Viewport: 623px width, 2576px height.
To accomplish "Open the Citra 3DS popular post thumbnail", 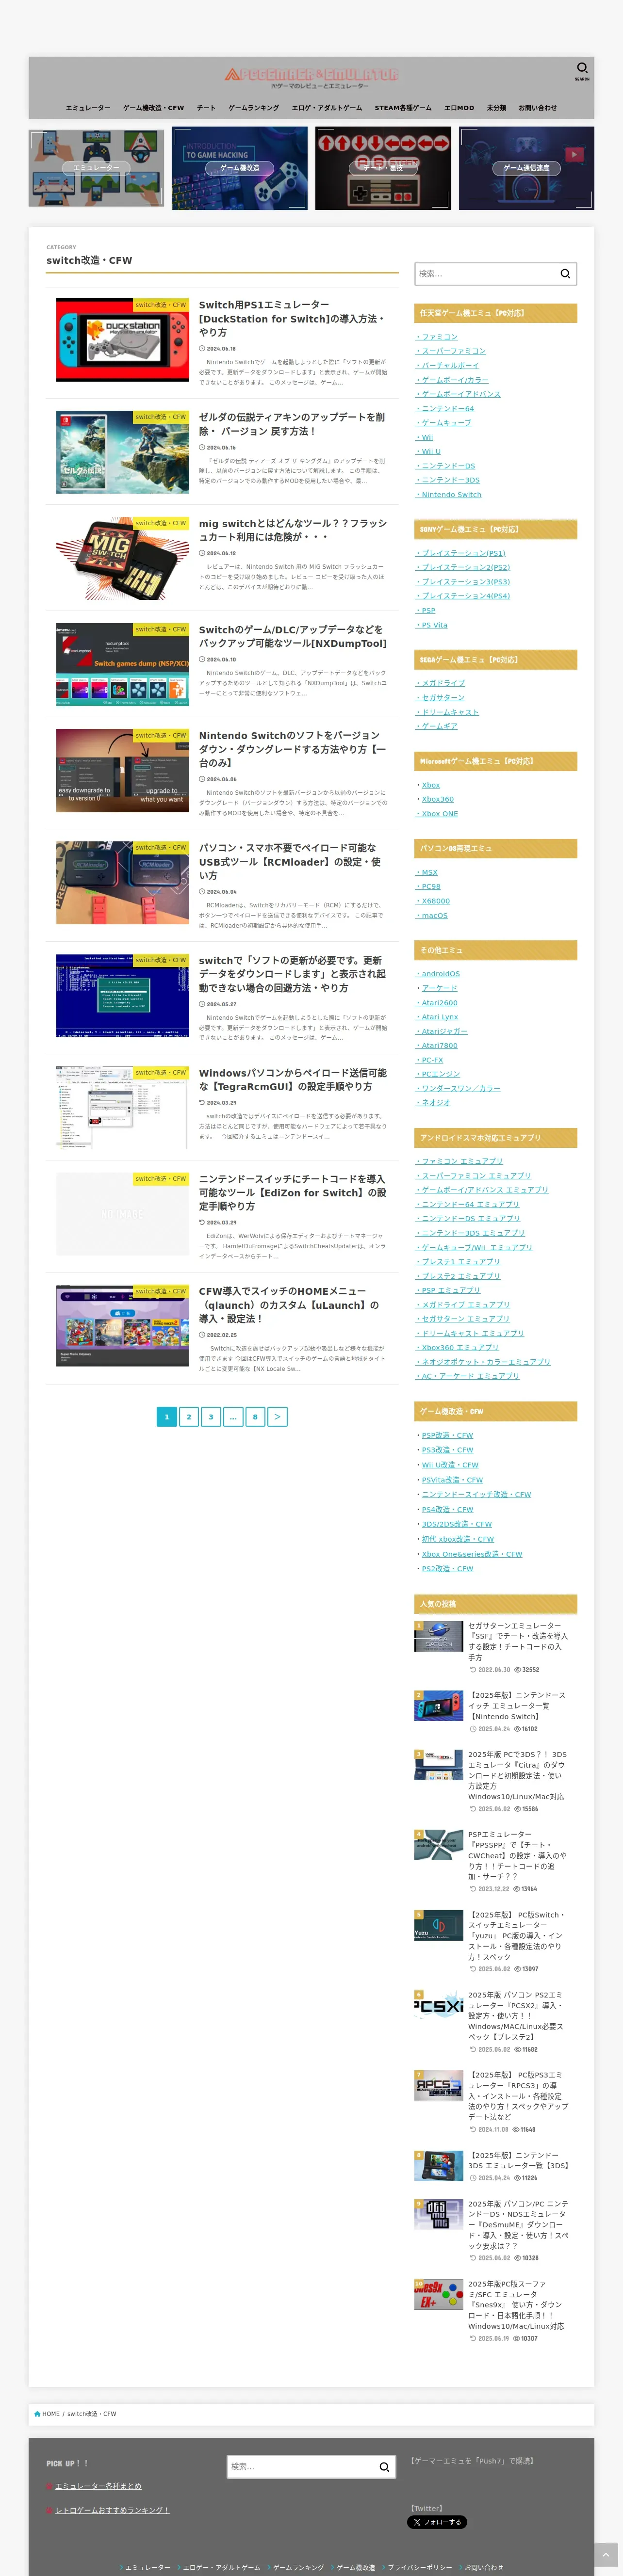I will pyautogui.click(x=438, y=1765).
